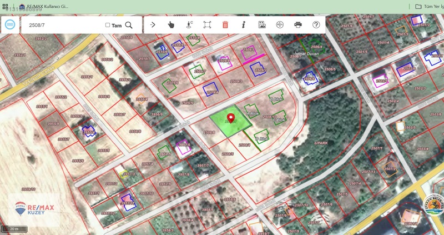Screen dimensions: 444x235
Task: Click the arrow navigation tool
Action: click(153, 24)
